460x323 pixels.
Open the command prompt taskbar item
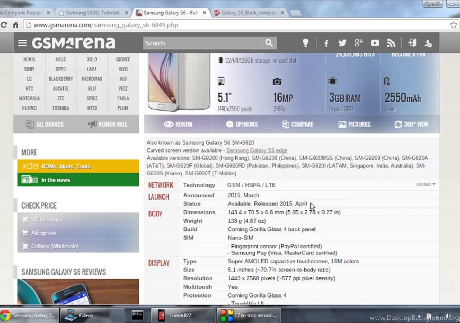[x=138, y=315]
